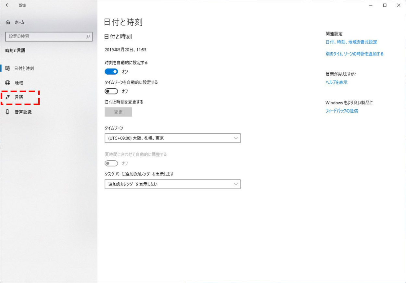406x283 pixels.
Task: Click the 設定の検索 search field
Action: click(x=45, y=37)
